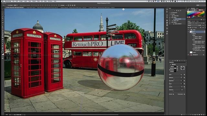
Task: Switch to Sphere_Material Bump document tab
Action: point(73,7)
